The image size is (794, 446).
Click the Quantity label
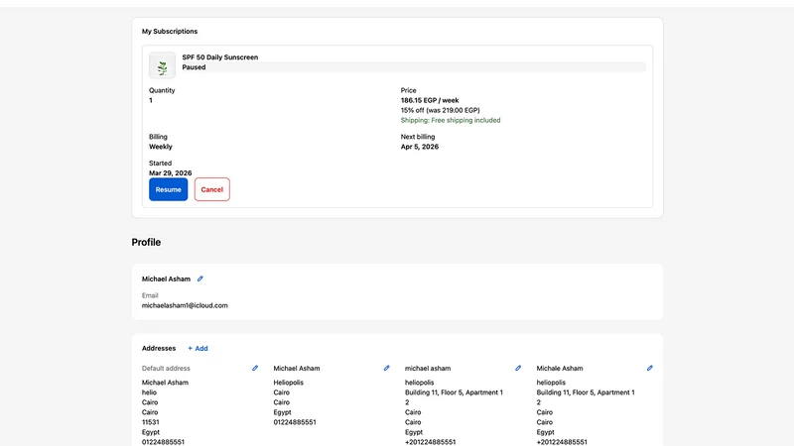tap(162, 90)
